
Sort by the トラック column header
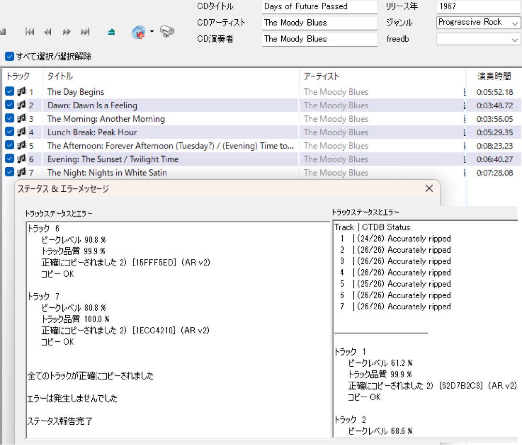[x=22, y=76]
